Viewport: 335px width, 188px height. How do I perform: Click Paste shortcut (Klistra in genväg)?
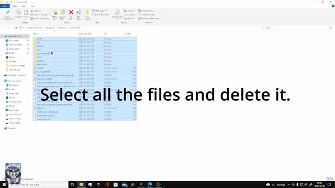point(40,18)
